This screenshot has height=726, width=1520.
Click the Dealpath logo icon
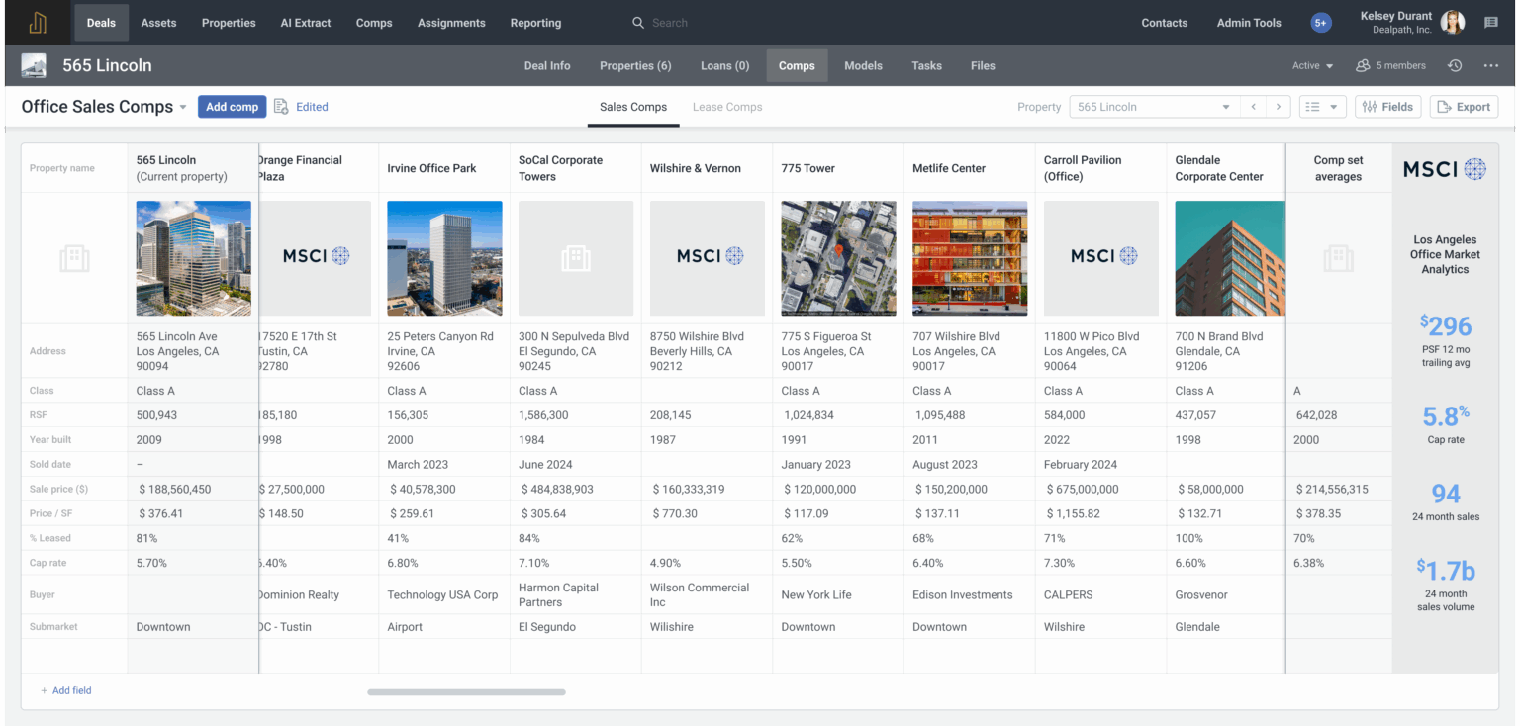(x=38, y=23)
